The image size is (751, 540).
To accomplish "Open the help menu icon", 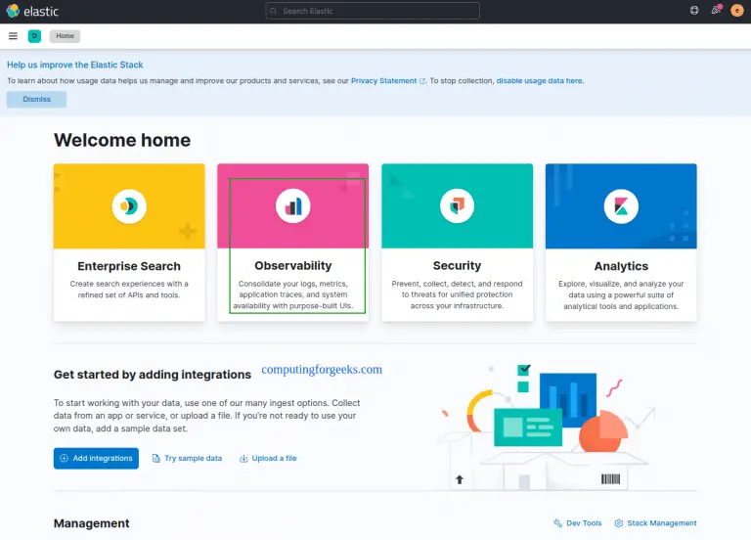I will click(x=694, y=11).
